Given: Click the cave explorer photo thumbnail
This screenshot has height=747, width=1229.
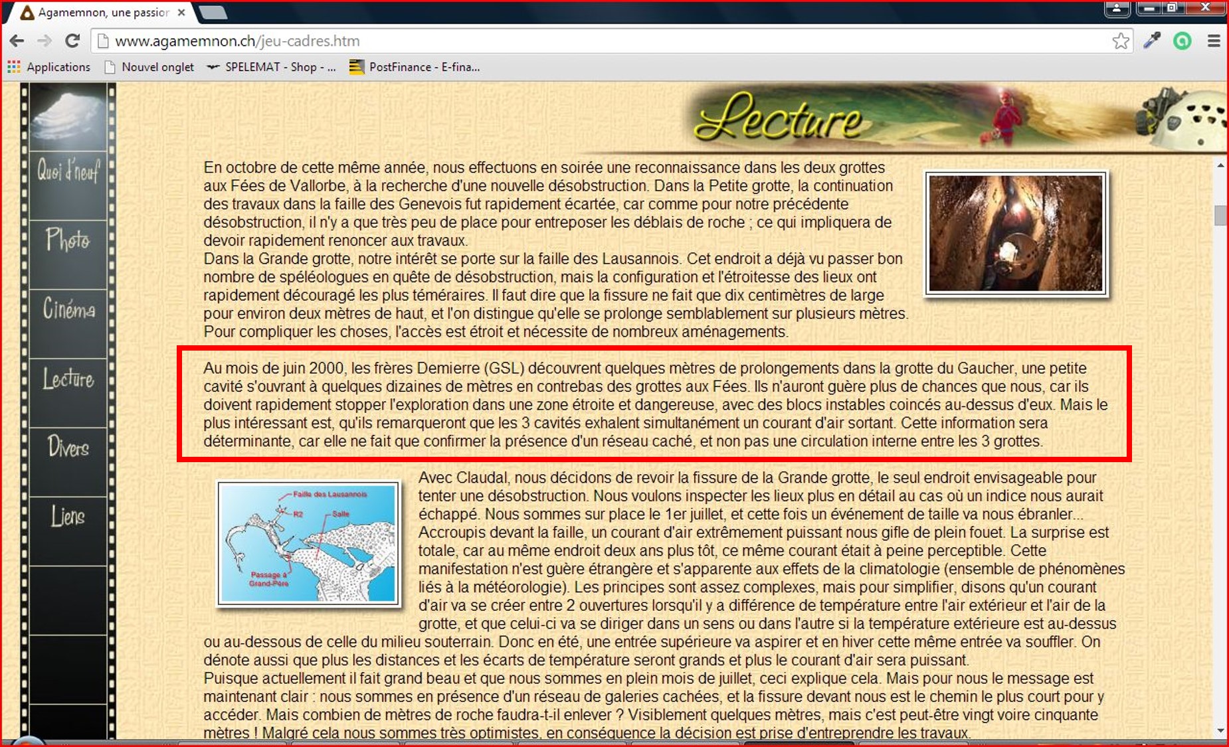Looking at the screenshot, I should point(1016,234).
